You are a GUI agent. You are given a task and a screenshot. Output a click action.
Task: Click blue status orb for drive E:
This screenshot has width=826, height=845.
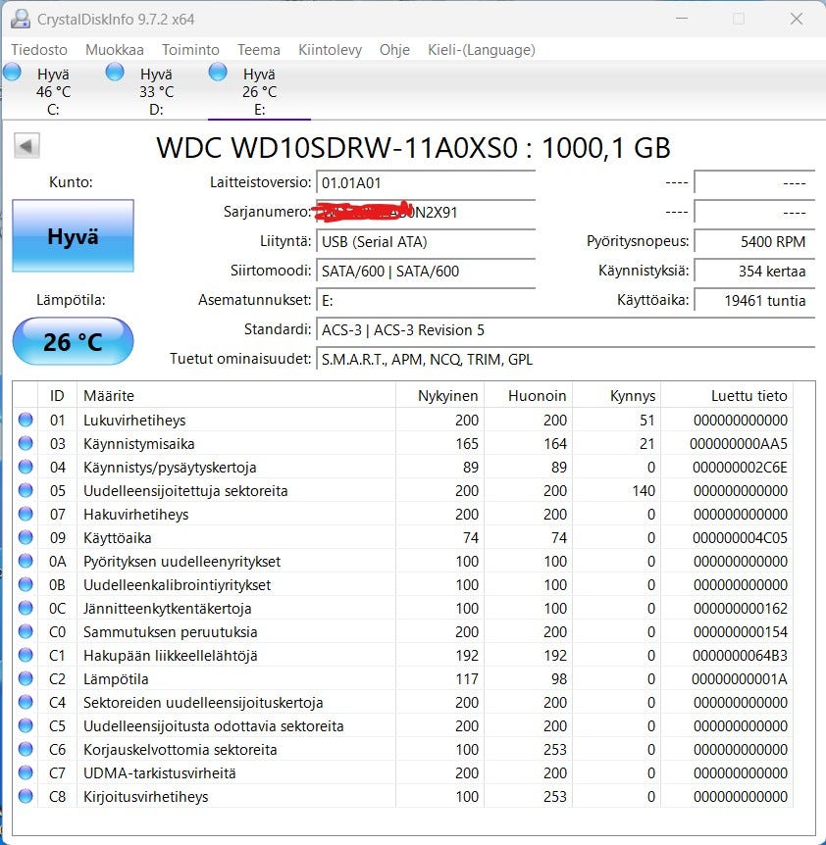[218, 72]
